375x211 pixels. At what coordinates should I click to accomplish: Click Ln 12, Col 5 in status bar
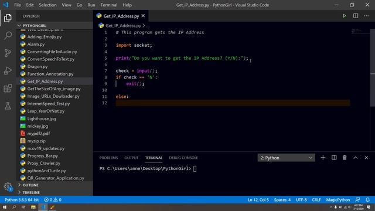[x=258, y=199]
